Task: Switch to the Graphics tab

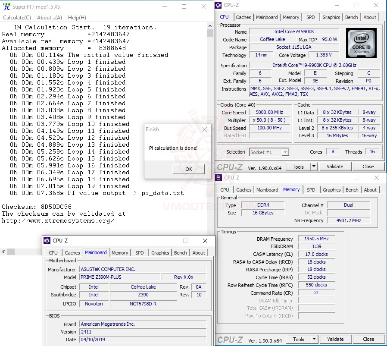Action: coord(331,17)
